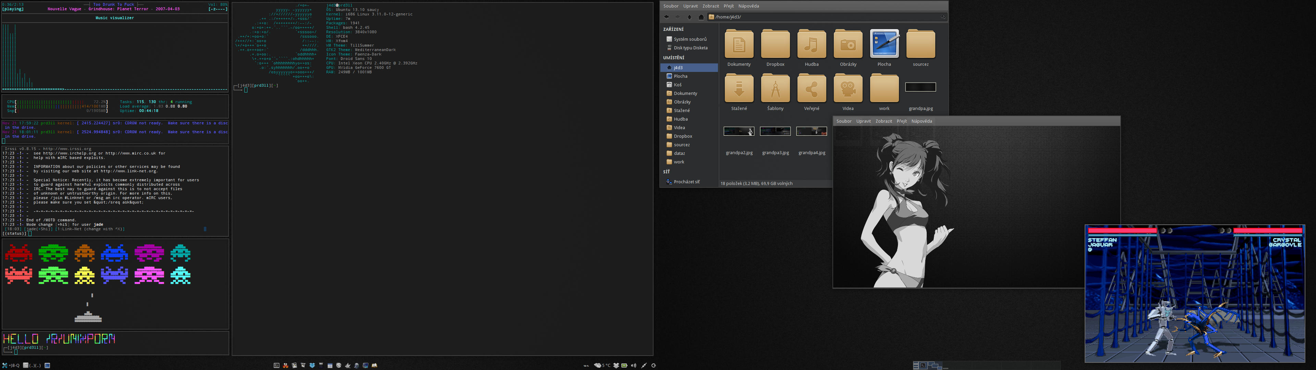Click the volume speaker tray icon
The image size is (1316, 370).
coord(634,366)
